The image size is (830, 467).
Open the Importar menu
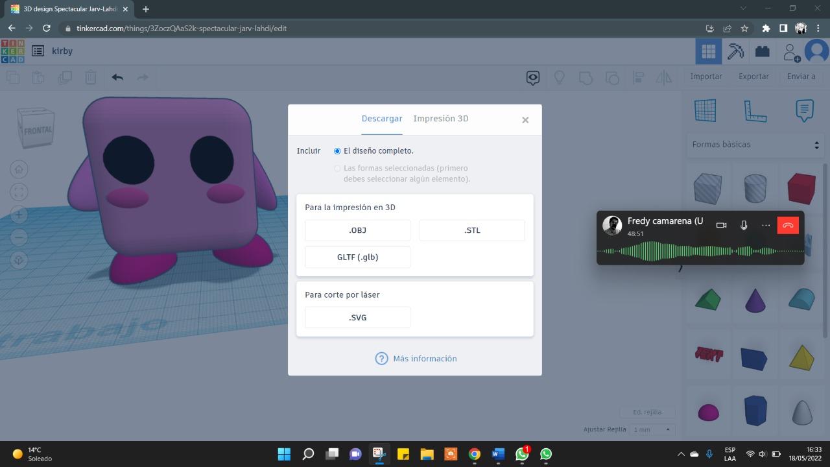[706, 77]
